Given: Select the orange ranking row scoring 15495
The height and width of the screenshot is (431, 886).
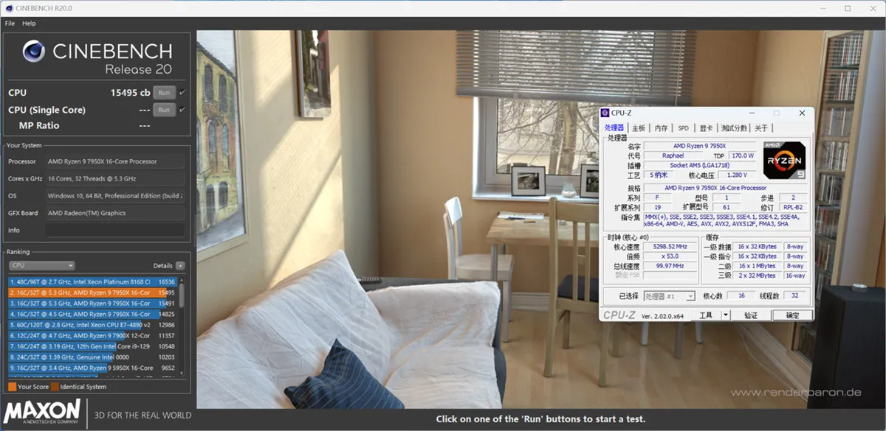Looking at the screenshot, I should click(92, 292).
